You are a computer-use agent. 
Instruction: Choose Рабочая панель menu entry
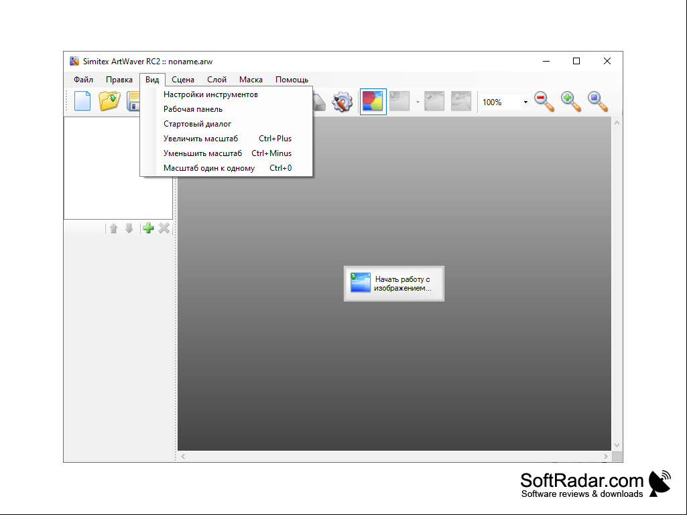pos(226,109)
